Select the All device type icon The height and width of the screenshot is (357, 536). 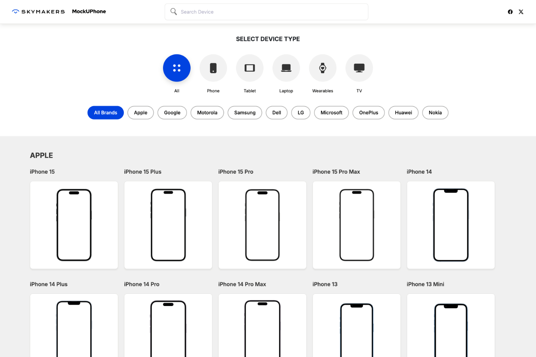[x=177, y=68]
